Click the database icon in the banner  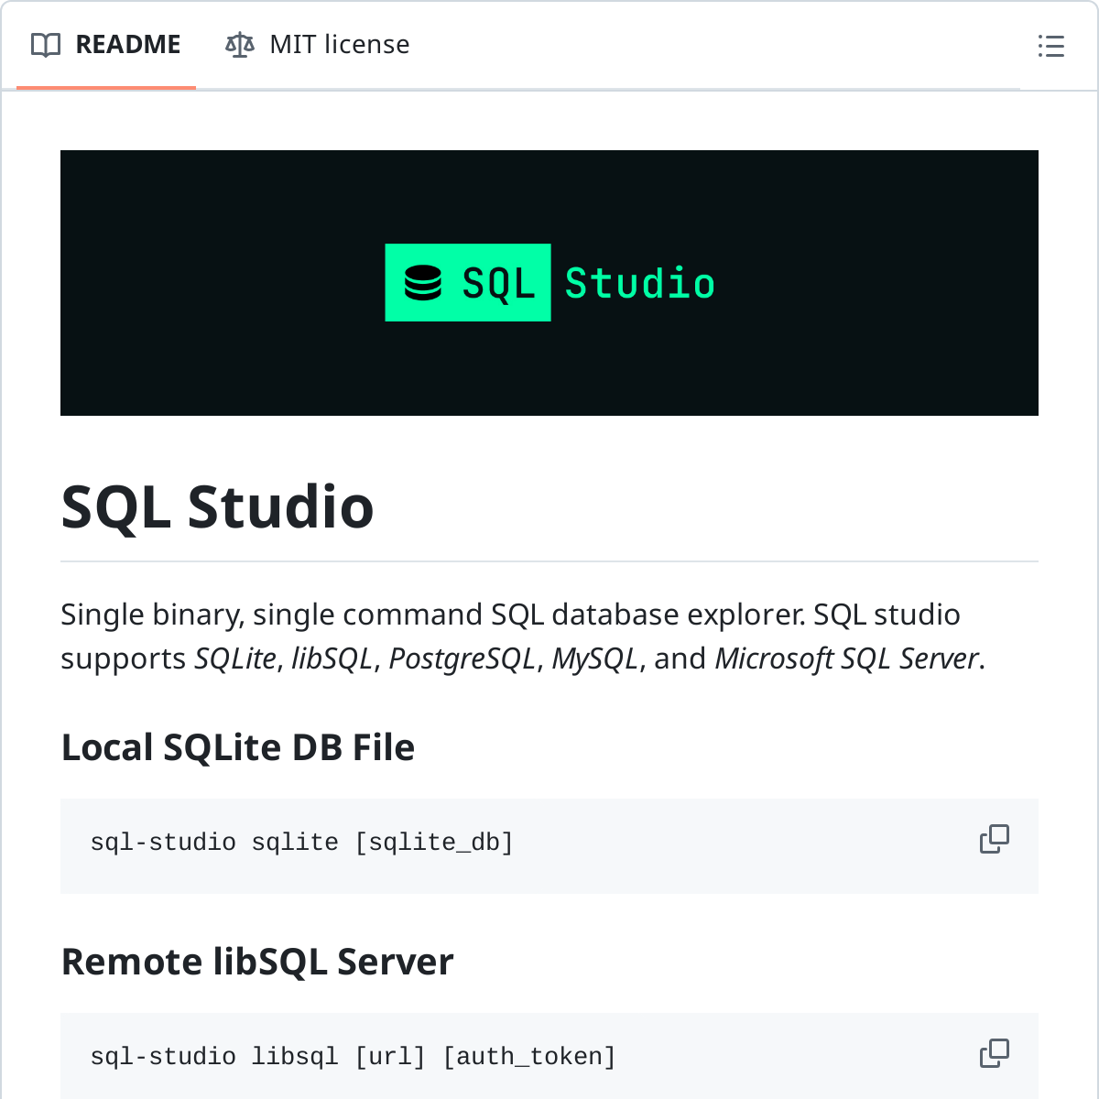point(423,283)
